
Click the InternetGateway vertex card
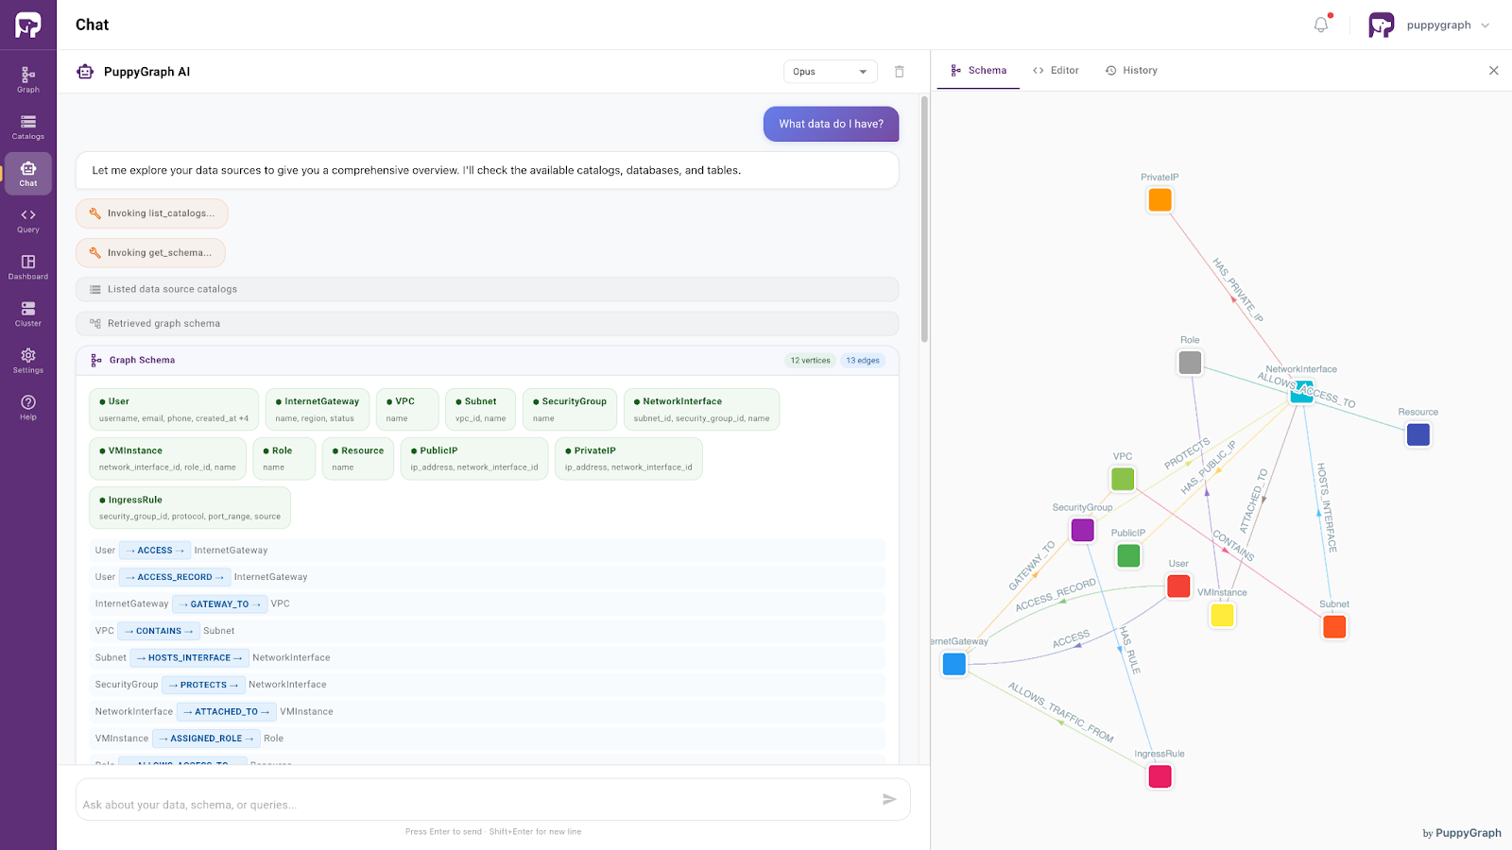[x=318, y=409]
